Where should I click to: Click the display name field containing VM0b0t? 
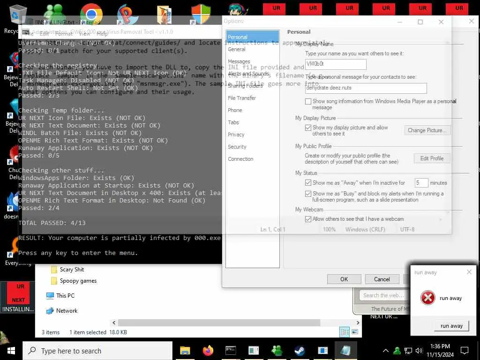(x=336, y=64)
